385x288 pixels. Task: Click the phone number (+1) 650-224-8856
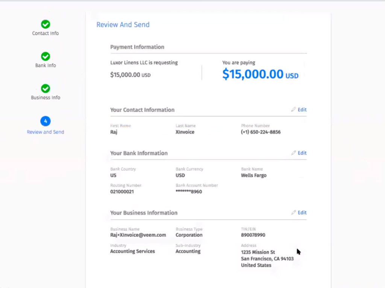click(x=261, y=132)
